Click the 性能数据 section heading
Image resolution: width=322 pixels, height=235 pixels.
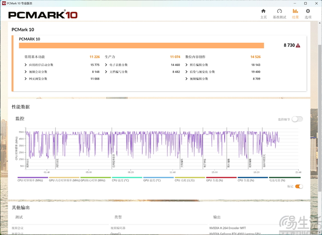[x=21, y=107]
